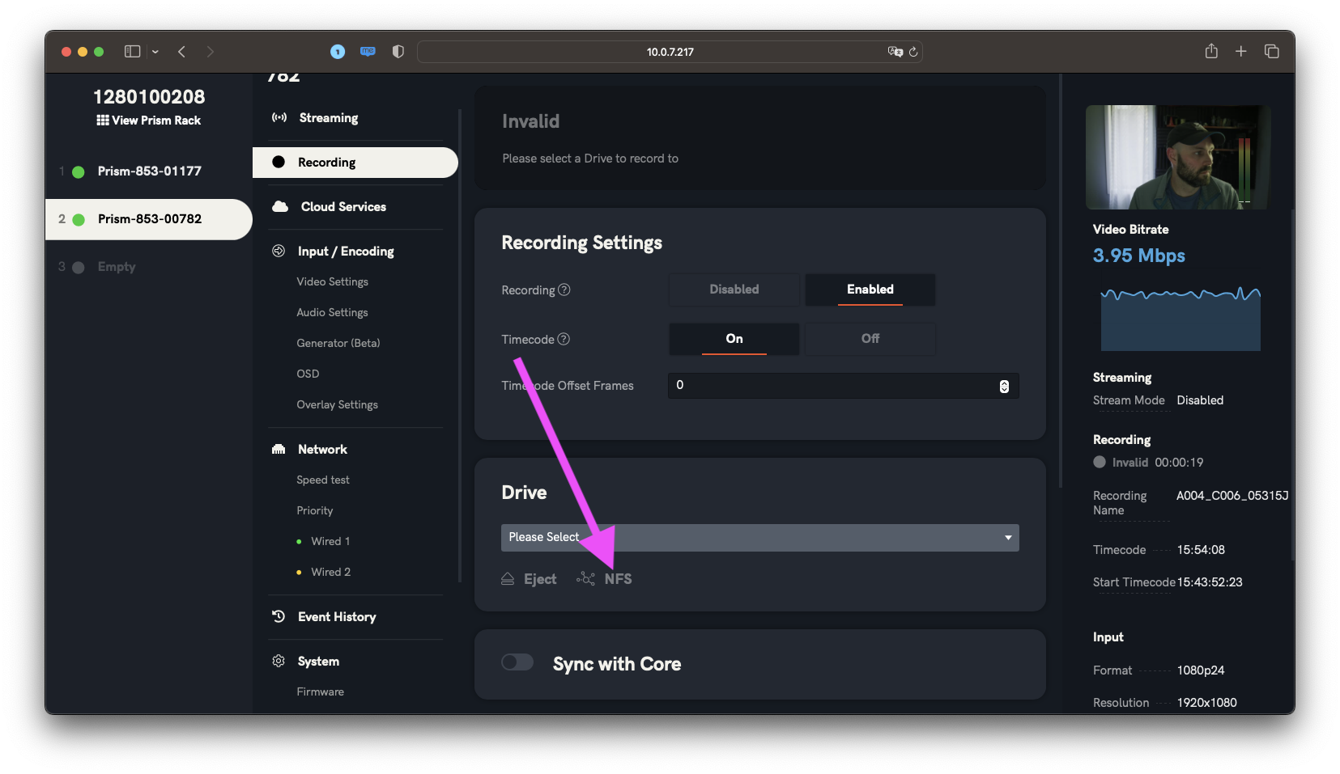
Task: Expand the sidebar options chevron in Safari
Action: (155, 52)
